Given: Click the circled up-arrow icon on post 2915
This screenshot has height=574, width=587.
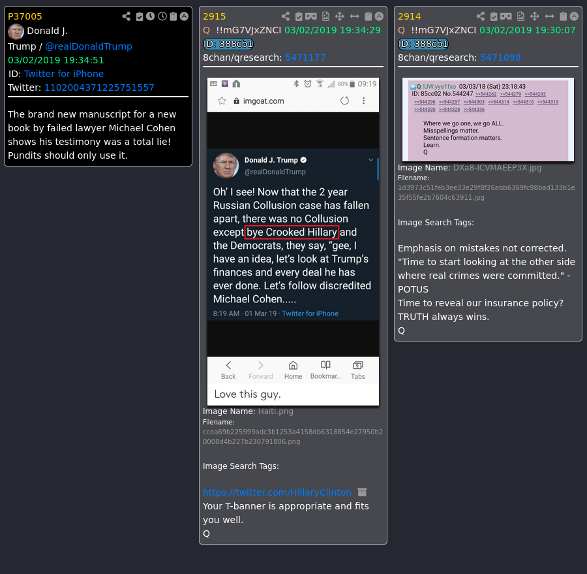Looking at the screenshot, I should [x=379, y=16].
